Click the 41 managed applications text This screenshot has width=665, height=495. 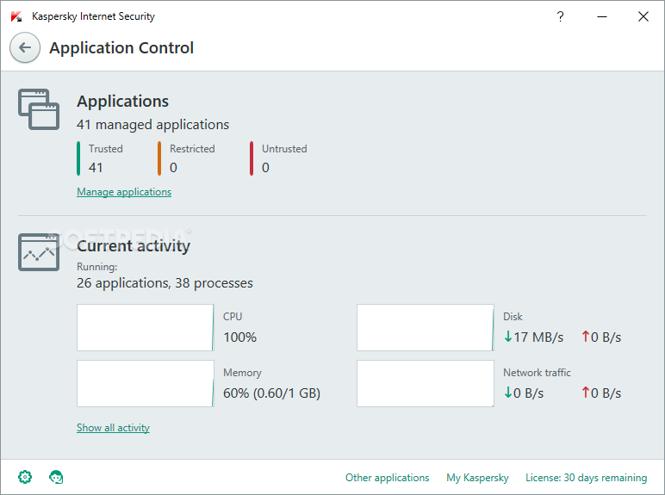click(152, 125)
